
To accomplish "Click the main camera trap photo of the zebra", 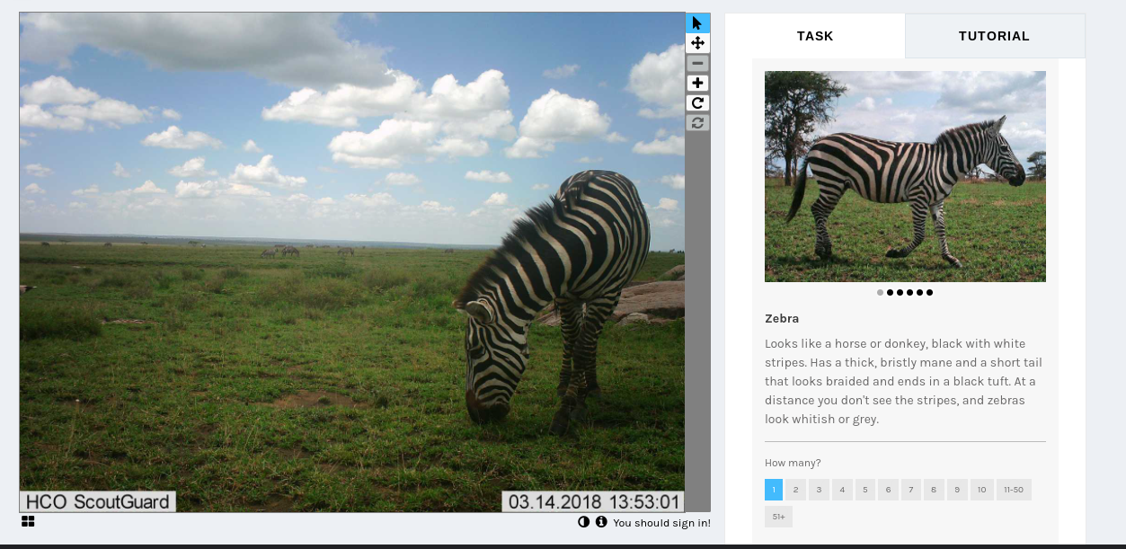I will tap(351, 262).
